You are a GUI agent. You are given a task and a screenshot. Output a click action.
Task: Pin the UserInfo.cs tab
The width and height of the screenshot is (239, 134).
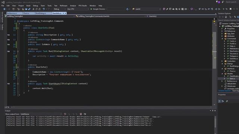(63, 13)
